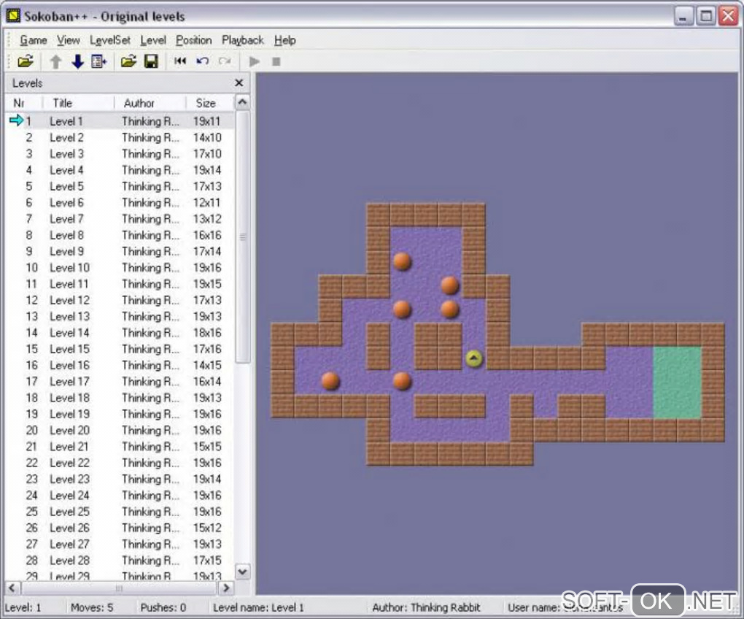Select Level 8 in the list
The image size is (744, 619).
click(x=120, y=235)
